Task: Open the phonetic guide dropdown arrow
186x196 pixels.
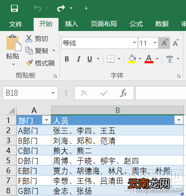Action: click(178, 59)
